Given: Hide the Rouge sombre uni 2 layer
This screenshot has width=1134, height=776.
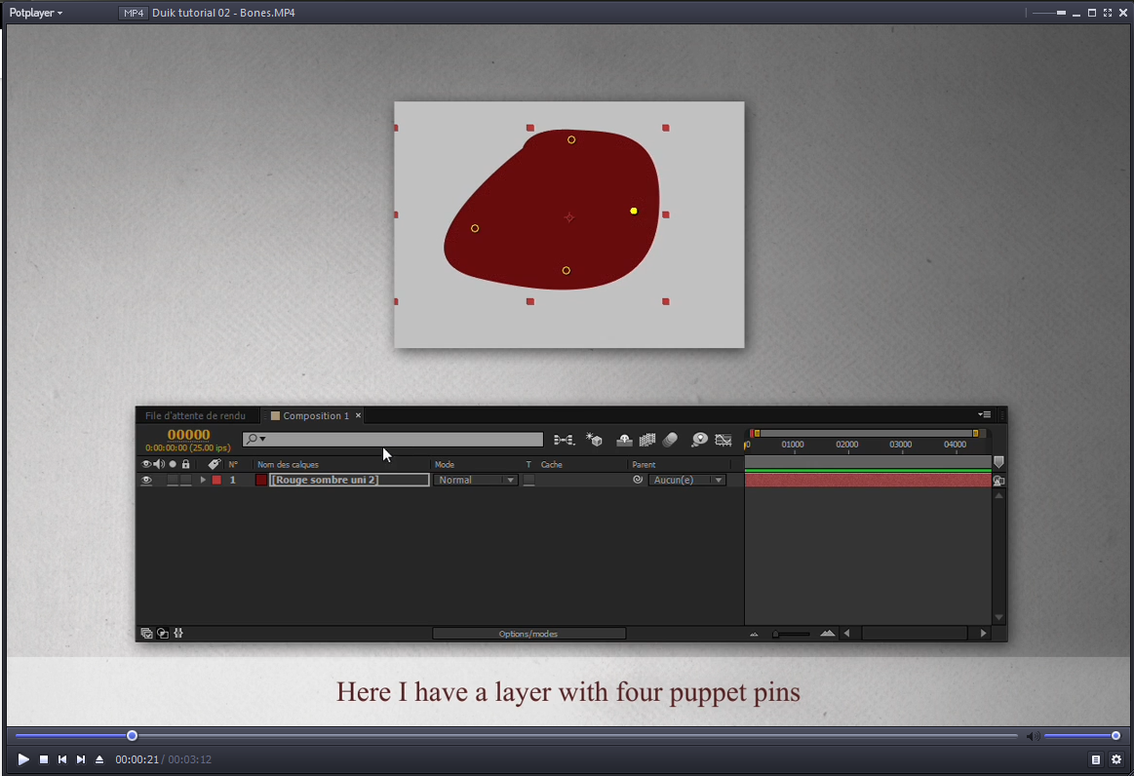Looking at the screenshot, I should pos(146,480).
